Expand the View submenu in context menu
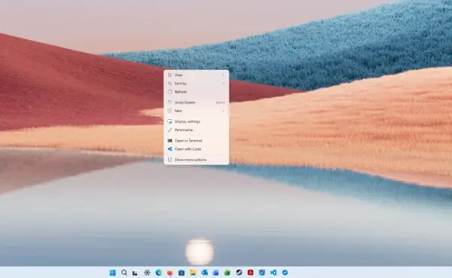The height and width of the screenshot is (278, 452). 197,75
